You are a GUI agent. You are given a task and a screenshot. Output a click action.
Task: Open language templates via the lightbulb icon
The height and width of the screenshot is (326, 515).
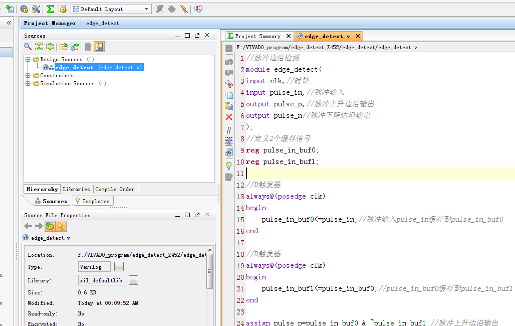pyautogui.click(x=229, y=166)
